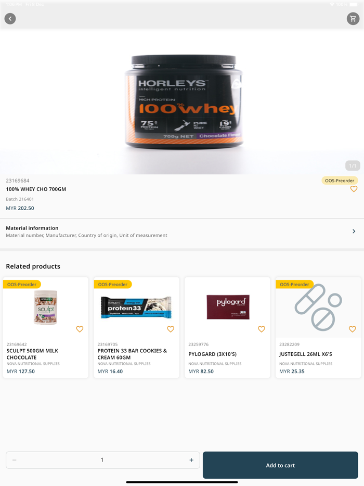Go back using the top-left arrow
The width and height of the screenshot is (364, 486).
pos(10,19)
